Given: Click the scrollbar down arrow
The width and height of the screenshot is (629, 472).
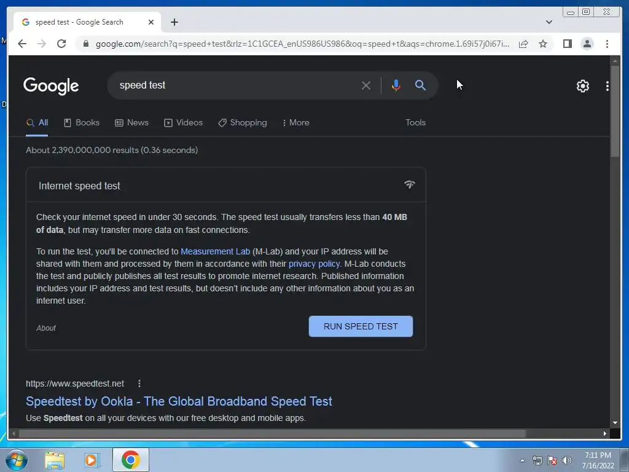Looking at the screenshot, I should click(x=615, y=423).
